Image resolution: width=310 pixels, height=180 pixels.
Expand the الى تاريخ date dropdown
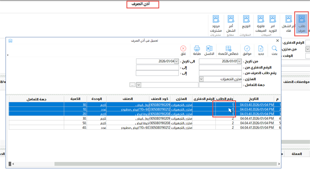click(176, 61)
